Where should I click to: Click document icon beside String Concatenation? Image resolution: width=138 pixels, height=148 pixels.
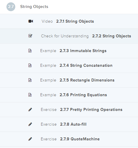(30, 65)
